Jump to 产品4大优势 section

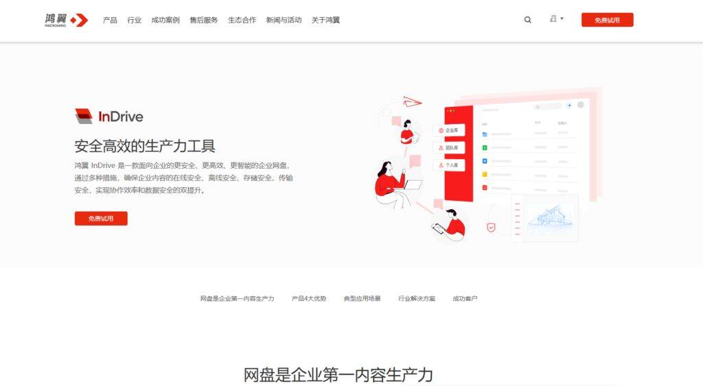309,299
